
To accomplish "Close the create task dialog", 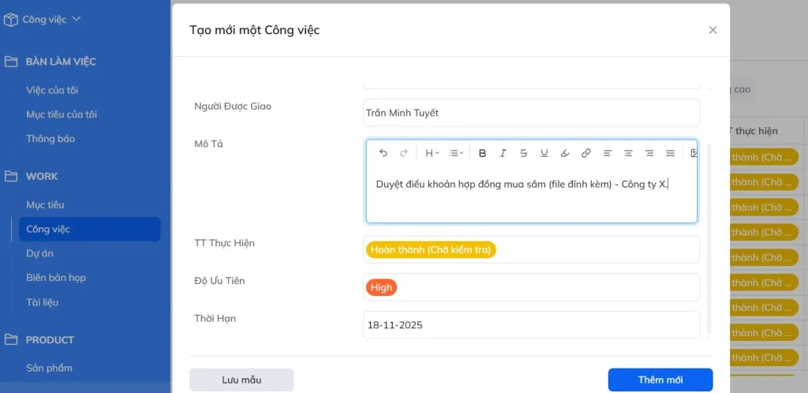I will 713,30.
